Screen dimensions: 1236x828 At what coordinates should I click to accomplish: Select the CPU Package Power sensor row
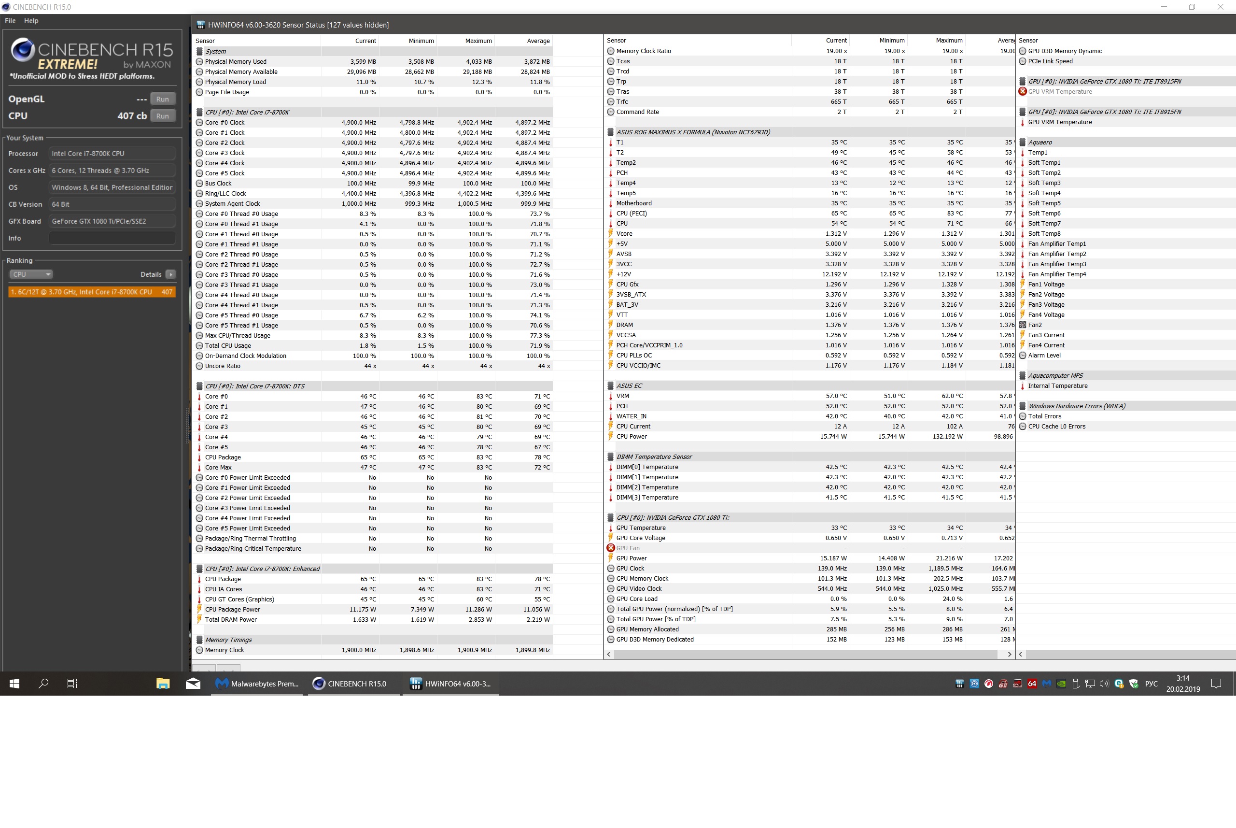tap(232, 609)
